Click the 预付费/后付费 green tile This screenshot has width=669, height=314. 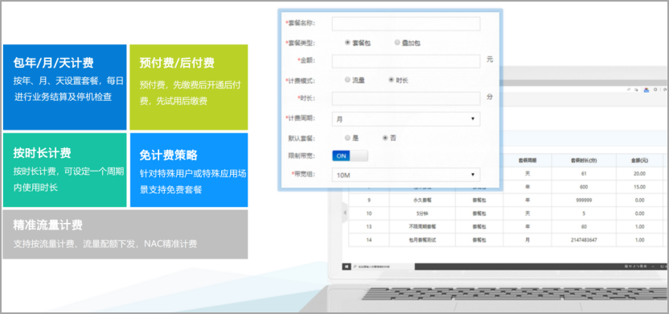click(189, 87)
